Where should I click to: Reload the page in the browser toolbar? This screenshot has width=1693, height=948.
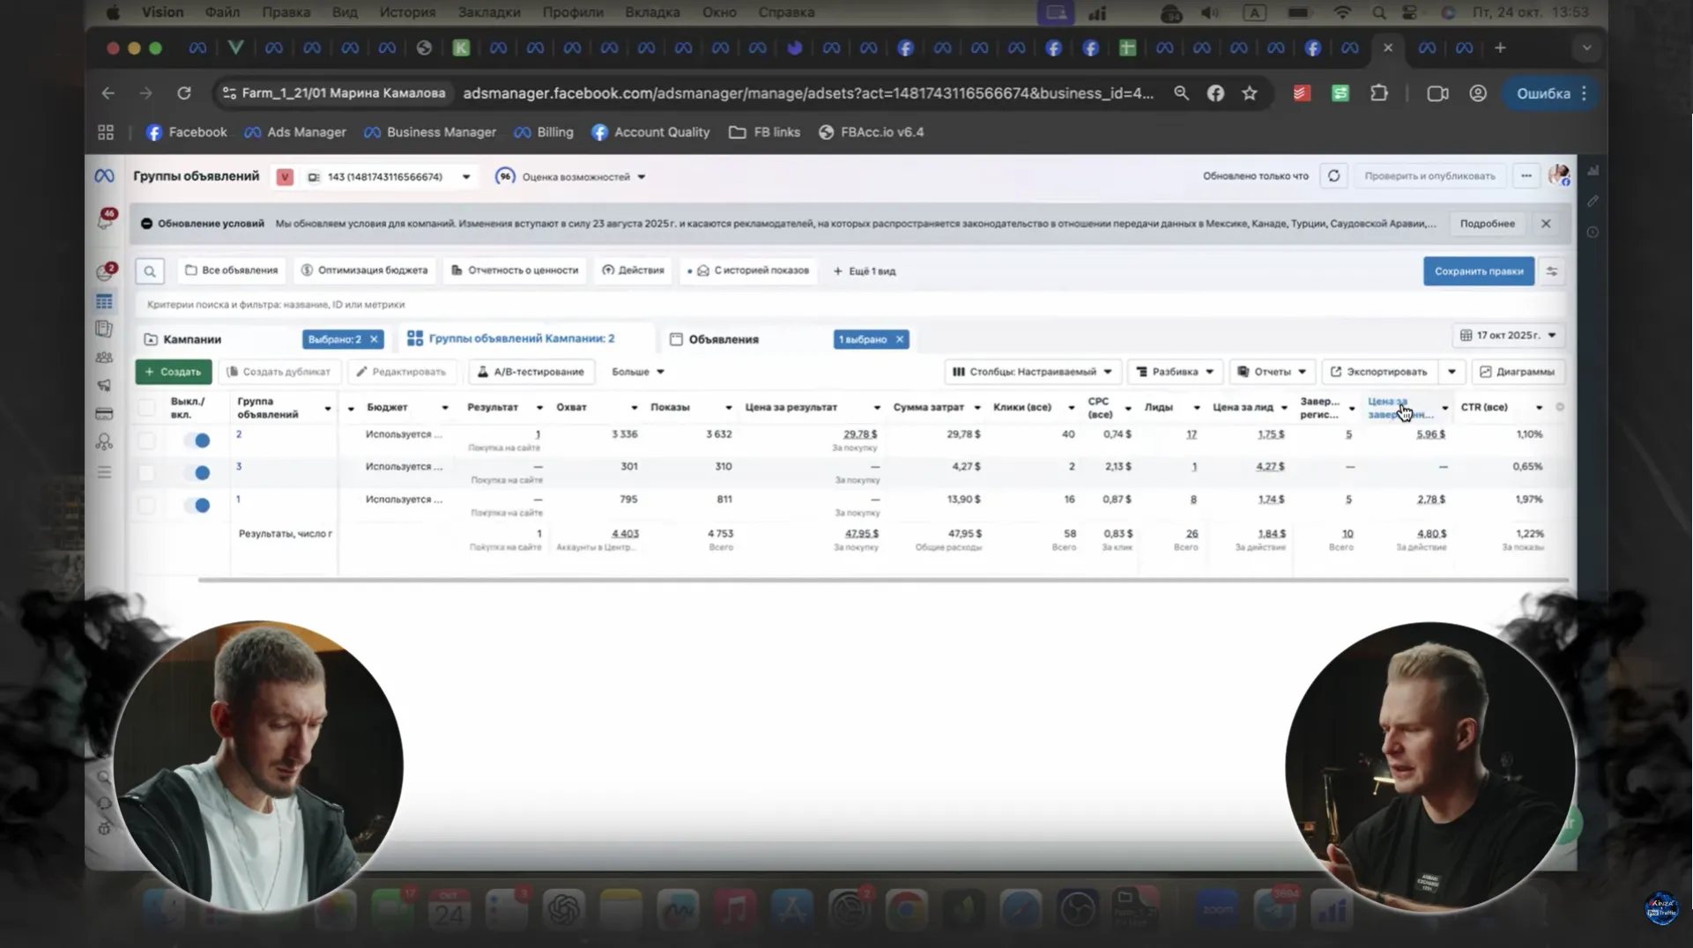[x=183, y=93]
